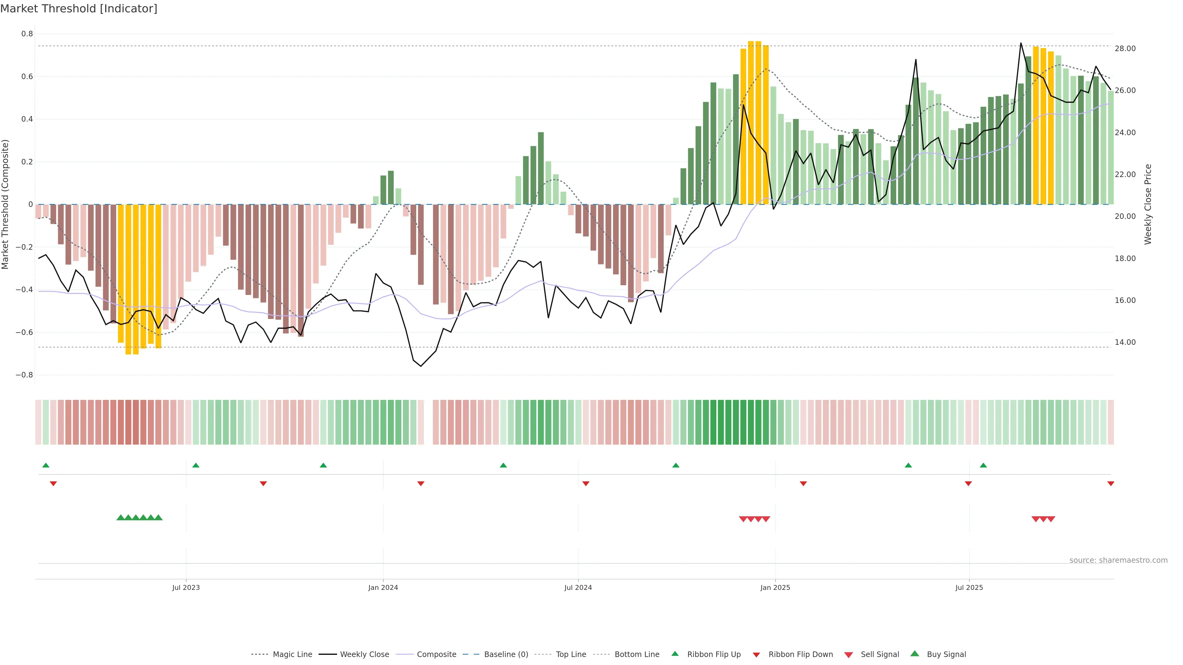Screen dimensions: 1183x665
Task: Toggle Weekly Close series in legend
Action: click(364, 655)
